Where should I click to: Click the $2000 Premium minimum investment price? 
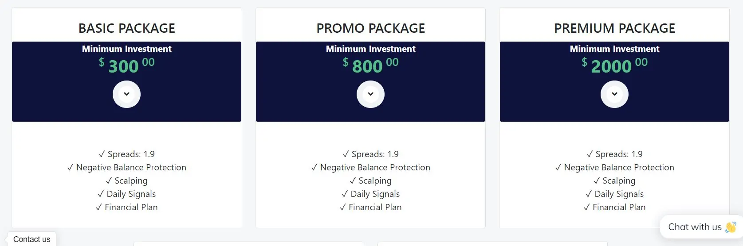pyautogui.click(x=614, y=66)
